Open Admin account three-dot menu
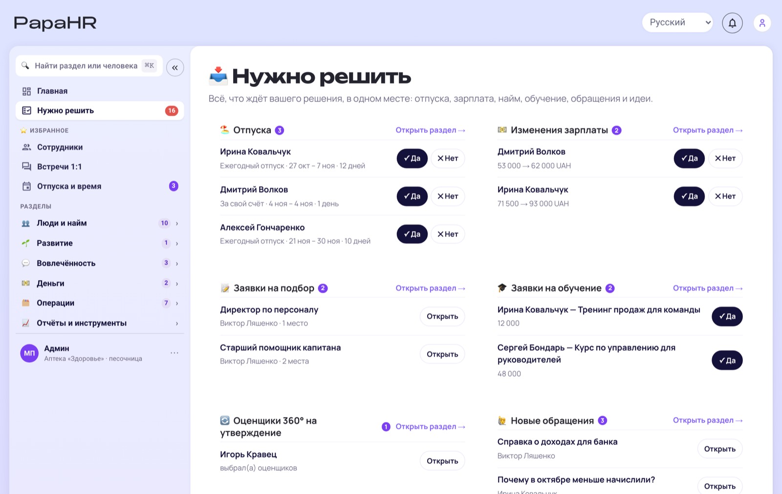 174,353
